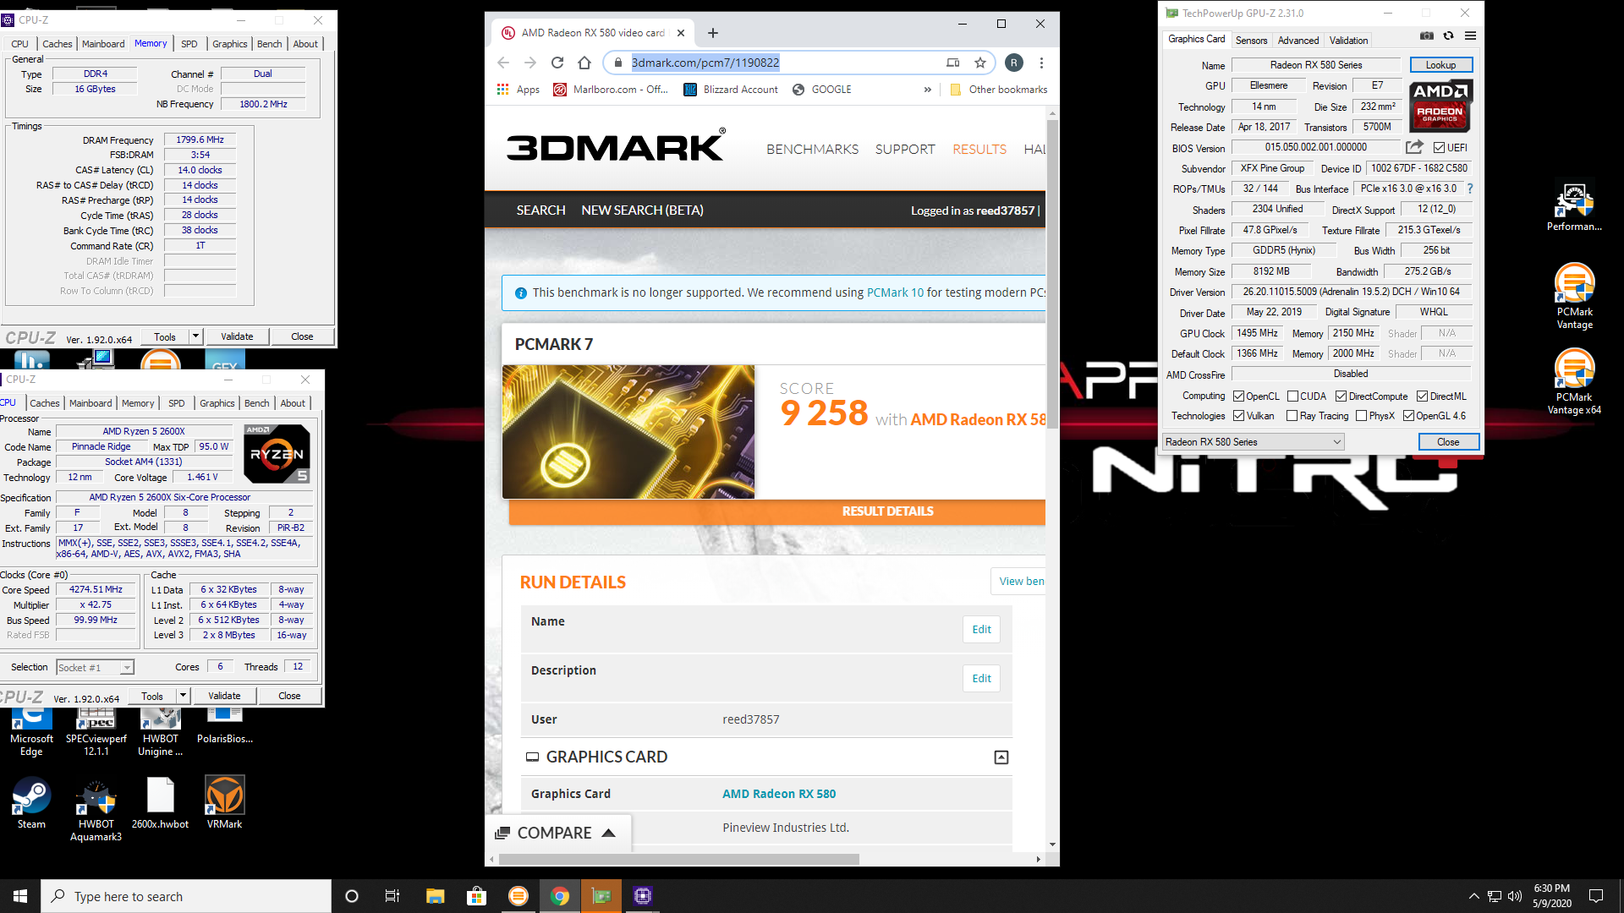Open SPECviewperf 12.1.1 desktop icon
Screen dimensions: 1624x913
(x=96, y=732)
